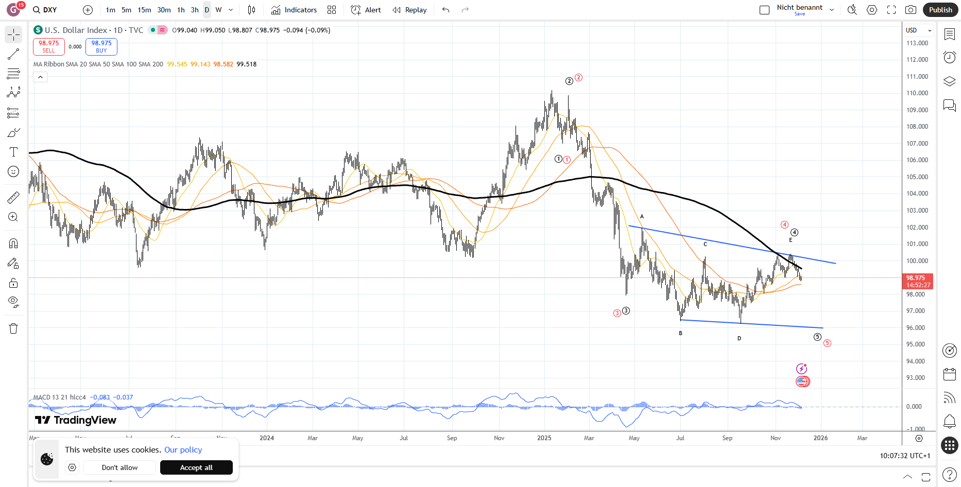The height and width of the screenshot is (487, 961).
Task: Toggle magnet mode for drawings
Action: click(13, 243)
